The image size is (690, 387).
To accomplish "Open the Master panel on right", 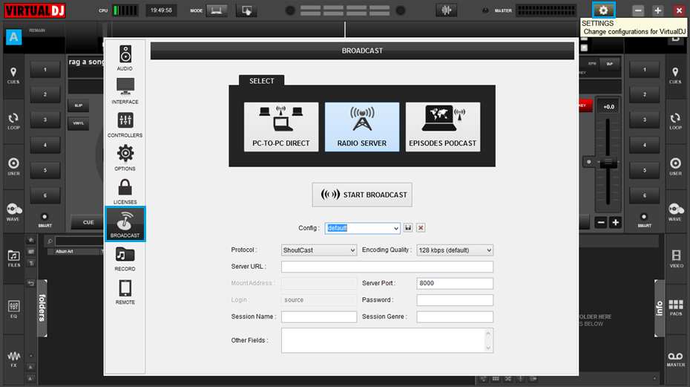I will [x=676, y=359].
